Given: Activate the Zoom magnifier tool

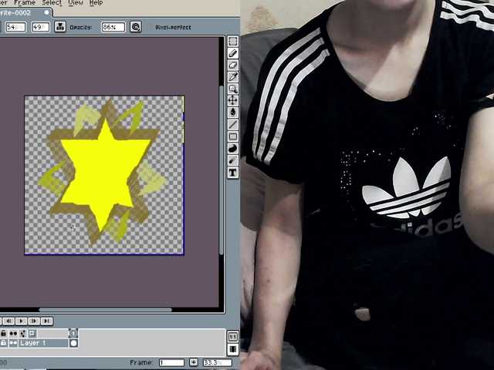Looking at the screenshot, I should 233,89.
